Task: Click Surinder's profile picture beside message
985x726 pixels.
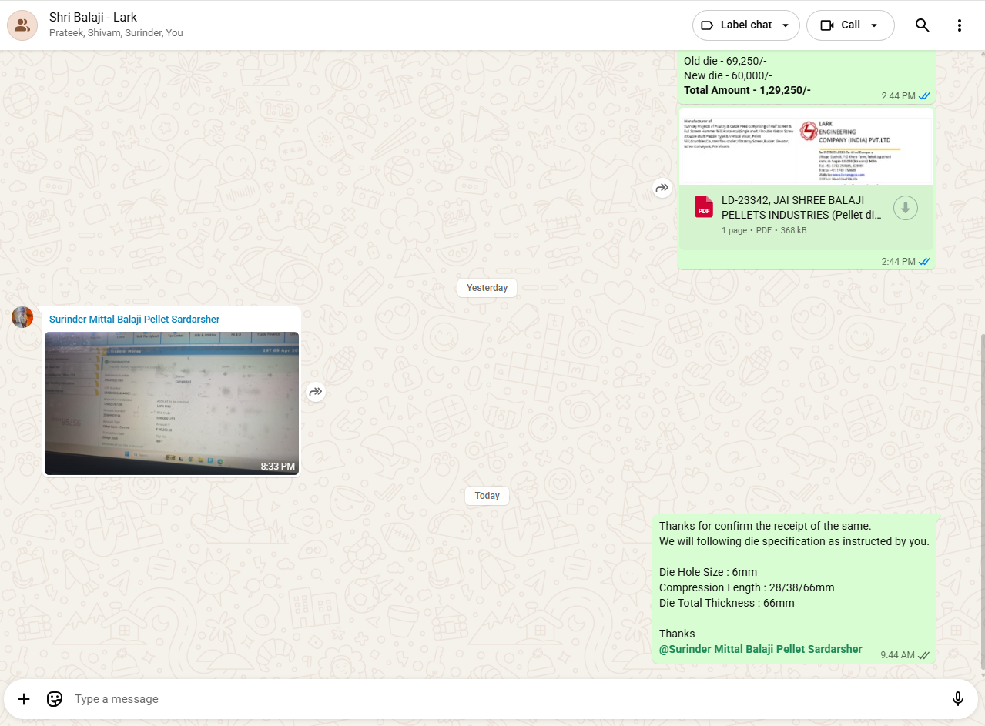Action: [22, 317]
